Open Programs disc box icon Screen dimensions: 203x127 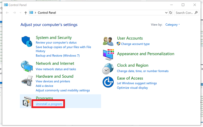click(x=27, y=101)
